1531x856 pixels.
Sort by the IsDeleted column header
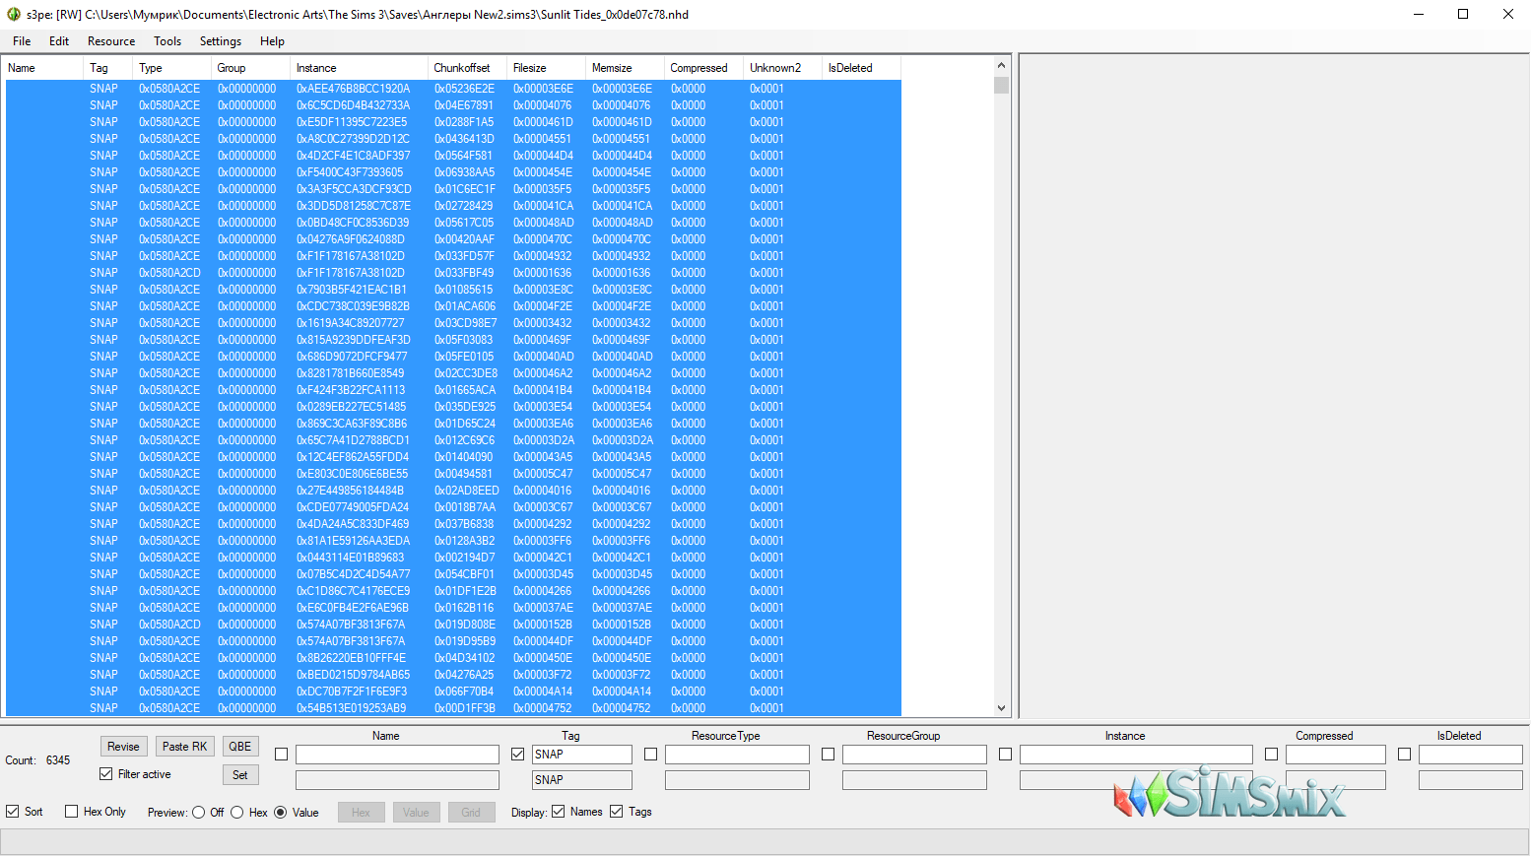click(x=862, y=68)
